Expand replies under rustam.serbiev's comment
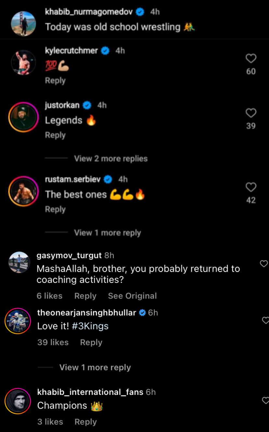The height and width of the screenshot is (432, 269). 107,233
